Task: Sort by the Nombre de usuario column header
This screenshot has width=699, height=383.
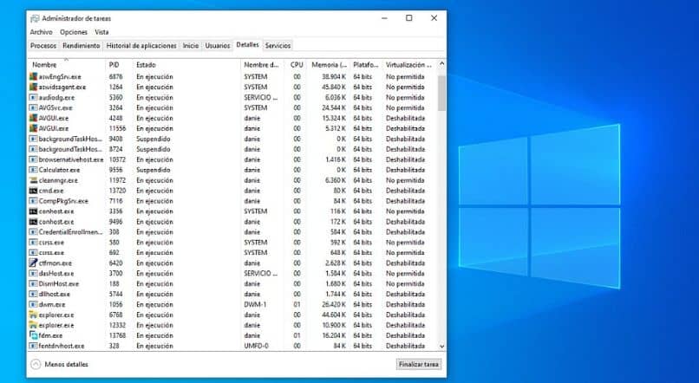Action: coord(263,65)
